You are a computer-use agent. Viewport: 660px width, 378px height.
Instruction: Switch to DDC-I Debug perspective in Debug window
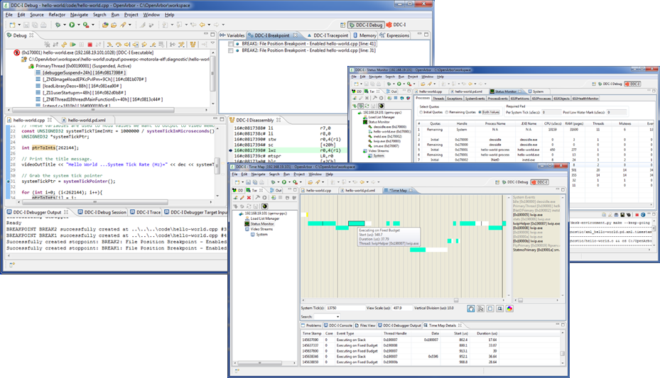[x=365, y=25]
